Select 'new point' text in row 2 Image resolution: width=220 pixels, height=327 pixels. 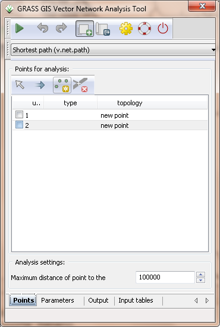tap(115, 125)
